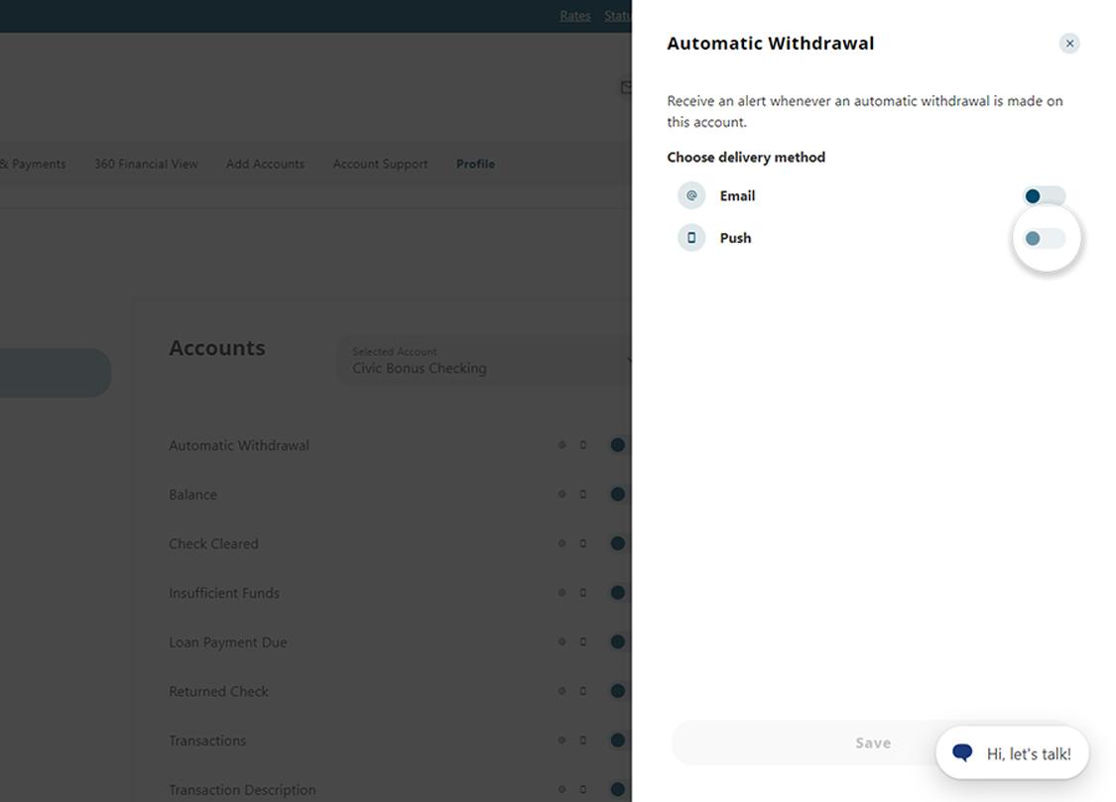Click the Push phone icon
The height and width of the screenshot is (802, 1116).
(x=691, y=238)
